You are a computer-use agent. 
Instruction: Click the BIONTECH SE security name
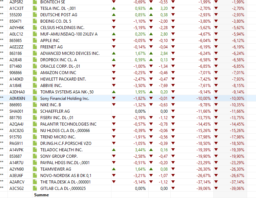(52, 2)
